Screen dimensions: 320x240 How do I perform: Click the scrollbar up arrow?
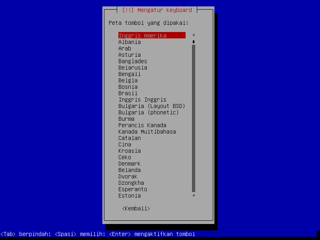tap(194, 36)
